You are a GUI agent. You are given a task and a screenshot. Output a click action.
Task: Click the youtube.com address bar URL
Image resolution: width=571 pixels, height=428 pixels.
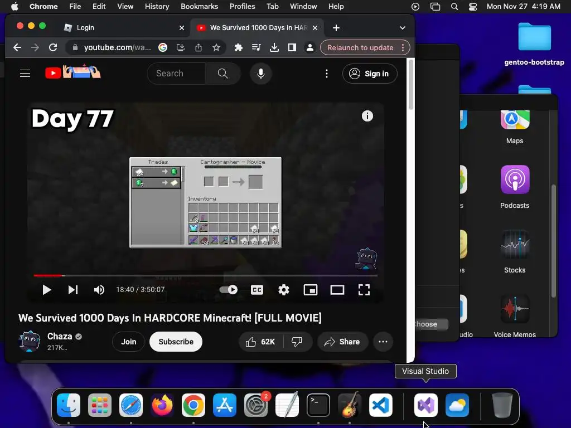117,48
